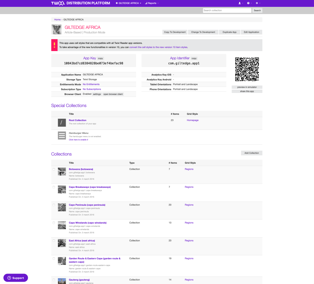Click the Garden Route & Eastern Cape thumbnail

pyautogui.click(x=62, y=261)
